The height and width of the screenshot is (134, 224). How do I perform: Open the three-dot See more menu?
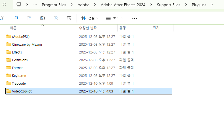[135, 18]
